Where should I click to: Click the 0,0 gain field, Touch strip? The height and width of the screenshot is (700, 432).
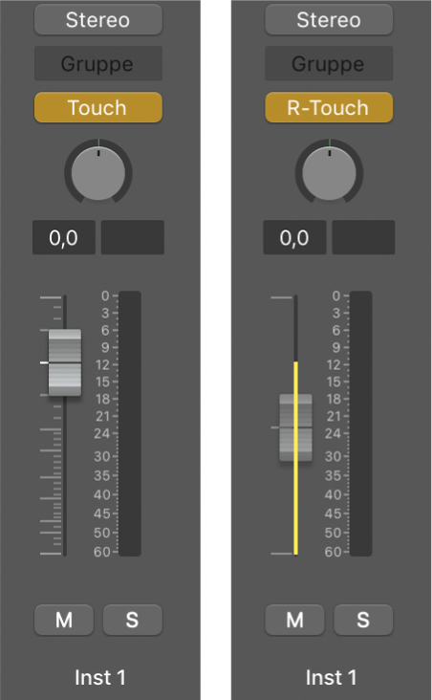pos(64,237)
